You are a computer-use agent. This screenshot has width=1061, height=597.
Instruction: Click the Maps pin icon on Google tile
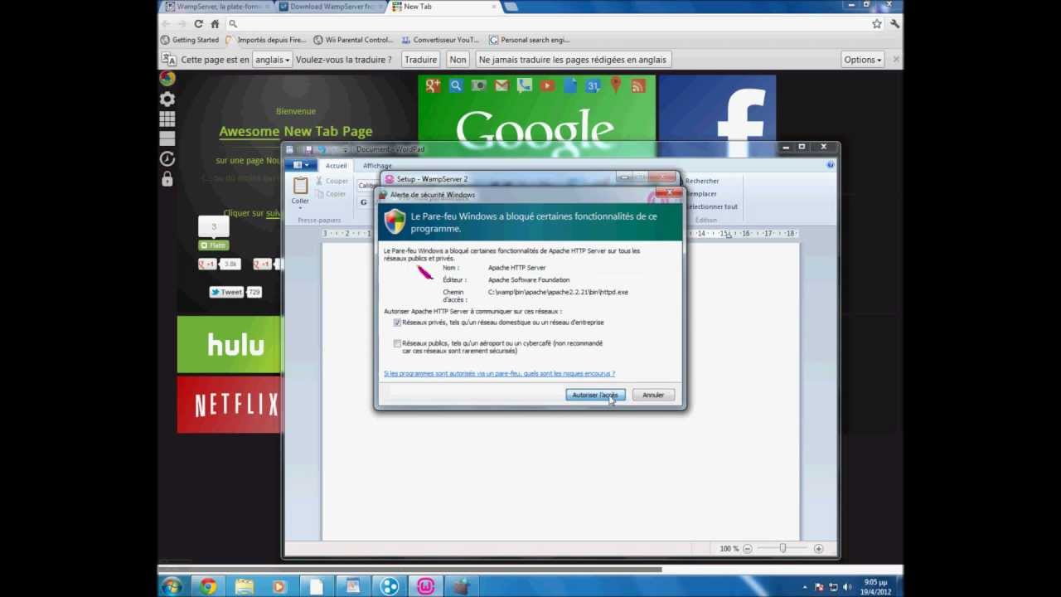(x=615, y=85)
